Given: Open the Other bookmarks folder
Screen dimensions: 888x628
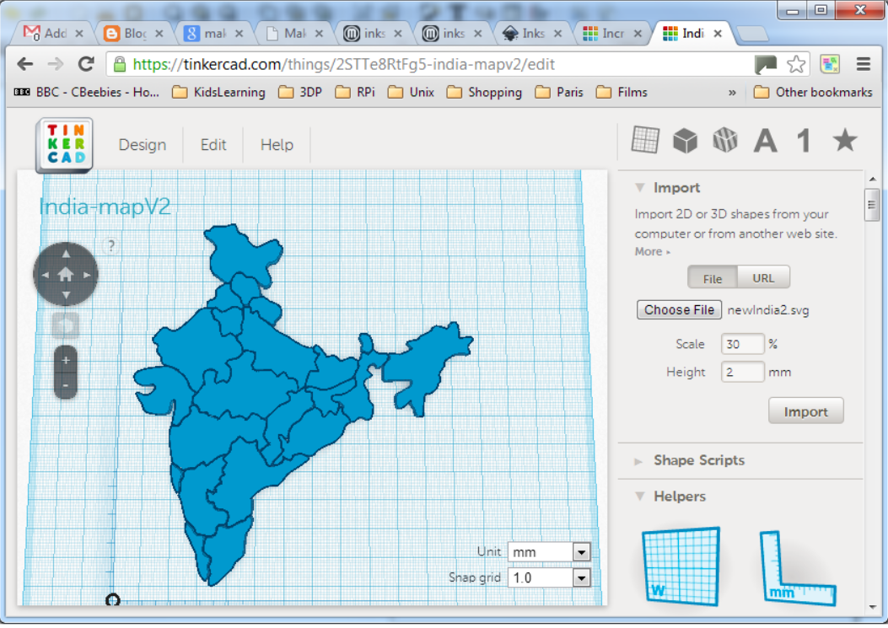Looking at the screenshot, I should [x=813, y=92].
